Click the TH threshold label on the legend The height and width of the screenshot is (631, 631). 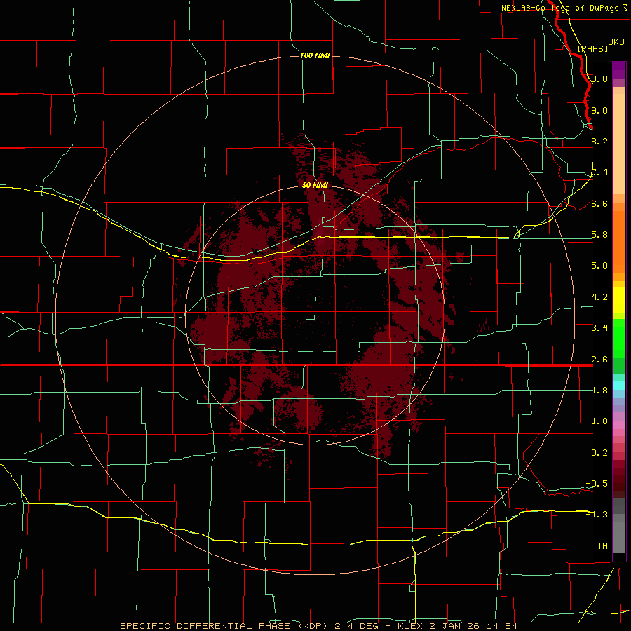point(602,546)
